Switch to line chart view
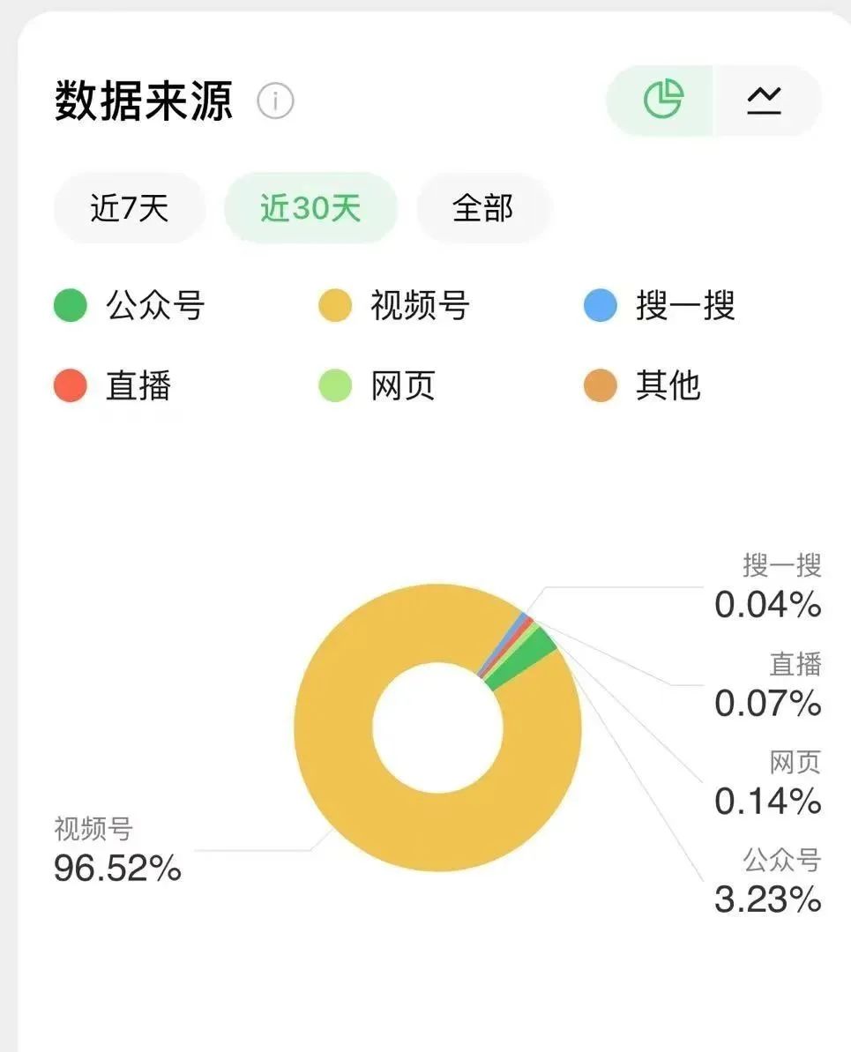The height and width of the screenshot is (1052, 851). click(x=765, y=101)
